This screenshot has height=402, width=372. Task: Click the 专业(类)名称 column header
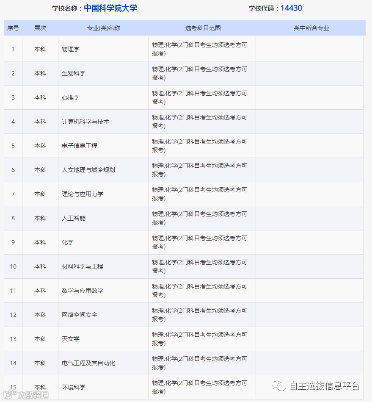(x=104, y=28)
